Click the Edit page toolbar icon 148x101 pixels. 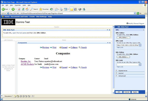[66, 9]
